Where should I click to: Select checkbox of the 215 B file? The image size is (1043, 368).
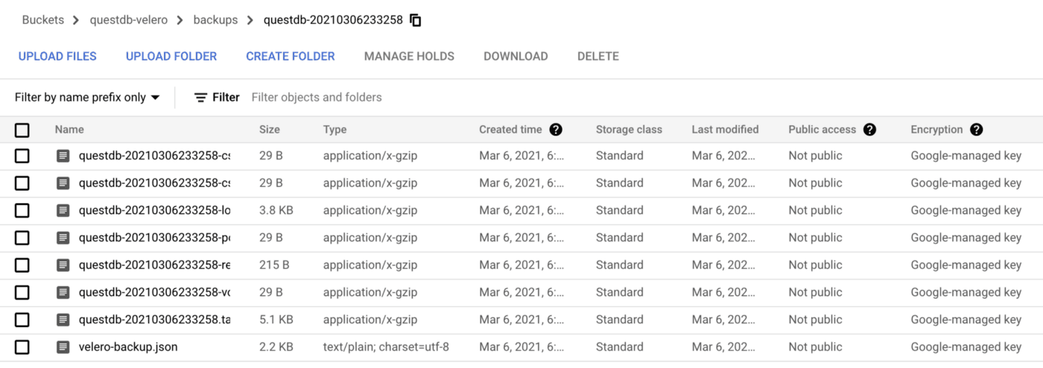[x=22, y=265]
